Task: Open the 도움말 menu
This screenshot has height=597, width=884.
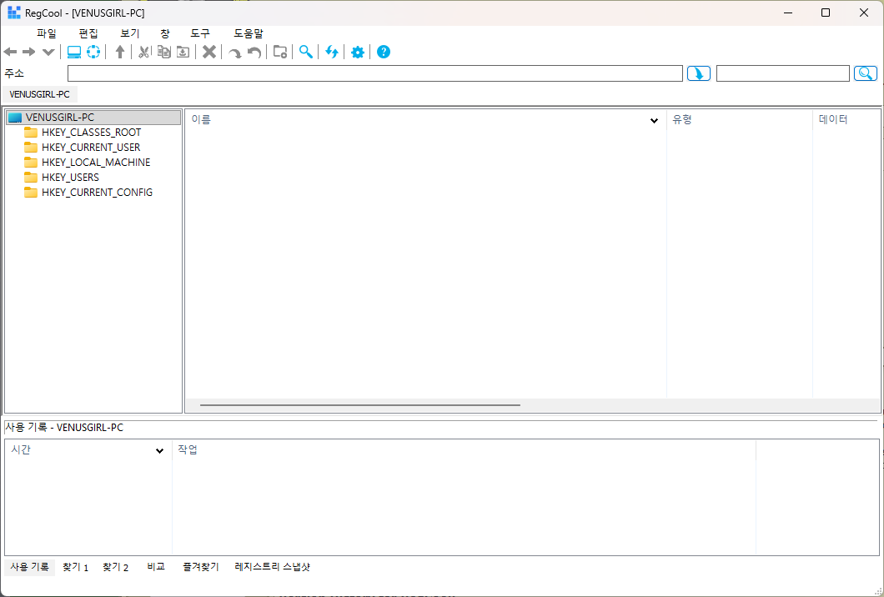Action: (x=249, y=34)
